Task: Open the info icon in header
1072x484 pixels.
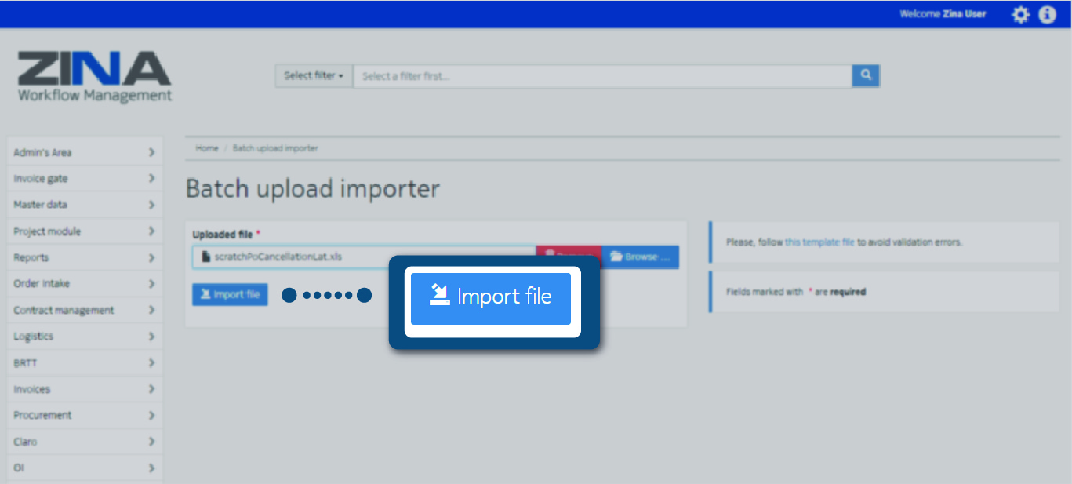Action: pos(1047,15)
